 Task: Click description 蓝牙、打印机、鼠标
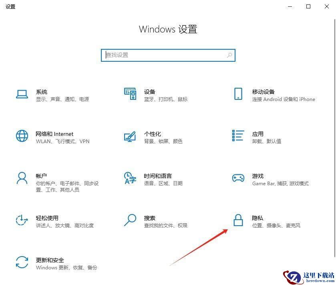coord(166,99)
